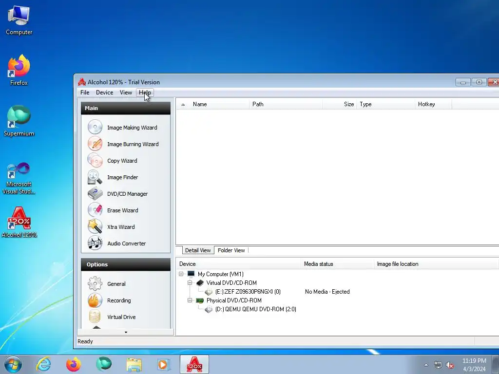Click the sidebar scroll-down arrow
The height and width of the screenshot is (374, 499).
pyautogui.click(x=126, y=332)
